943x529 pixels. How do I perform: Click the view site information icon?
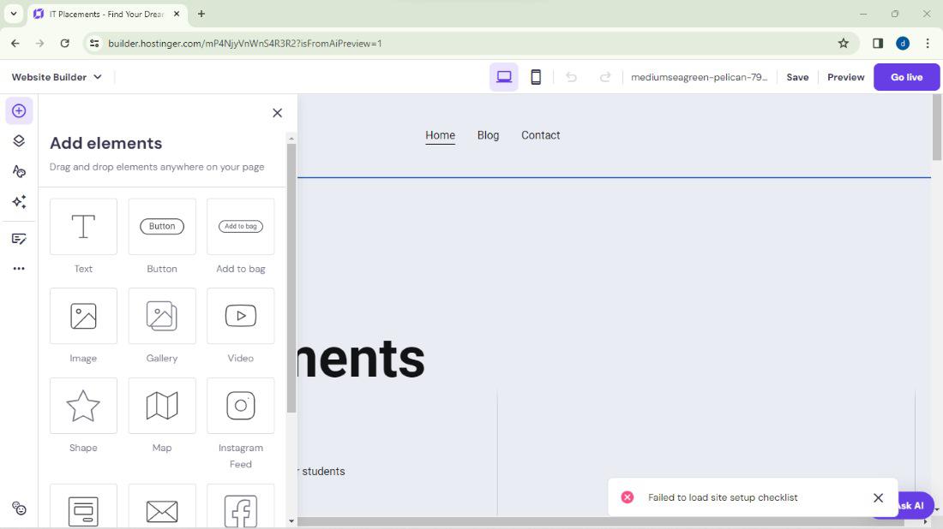94,44
